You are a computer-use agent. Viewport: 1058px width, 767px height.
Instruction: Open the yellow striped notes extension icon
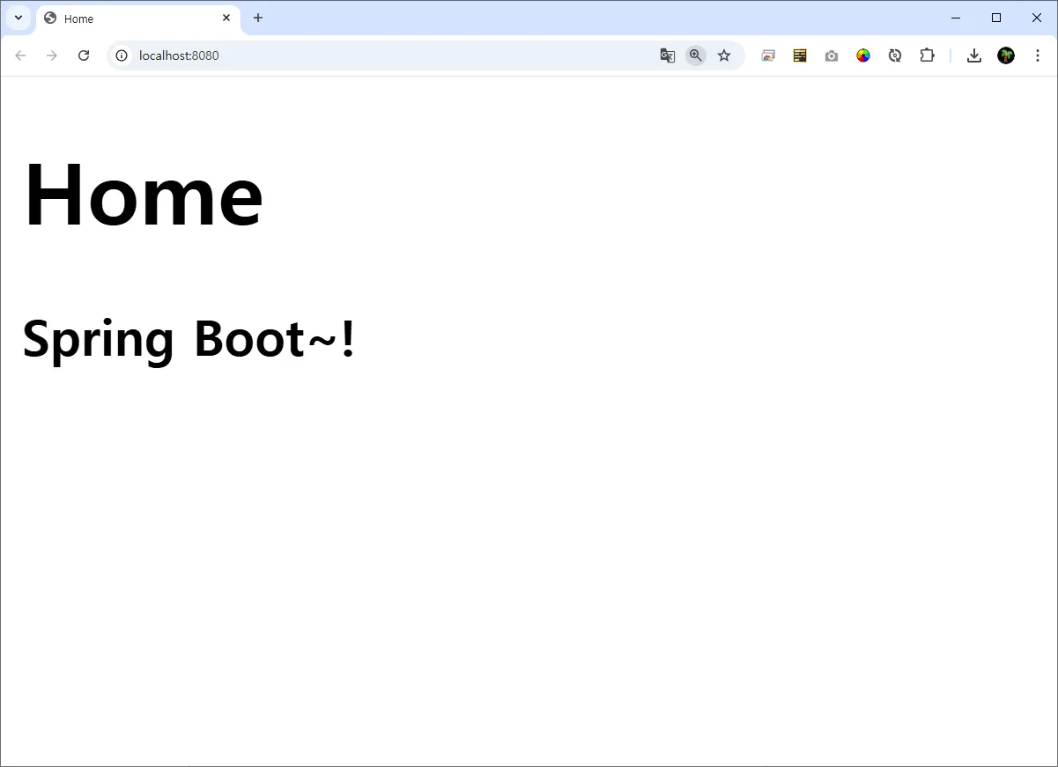click(800, 55)
